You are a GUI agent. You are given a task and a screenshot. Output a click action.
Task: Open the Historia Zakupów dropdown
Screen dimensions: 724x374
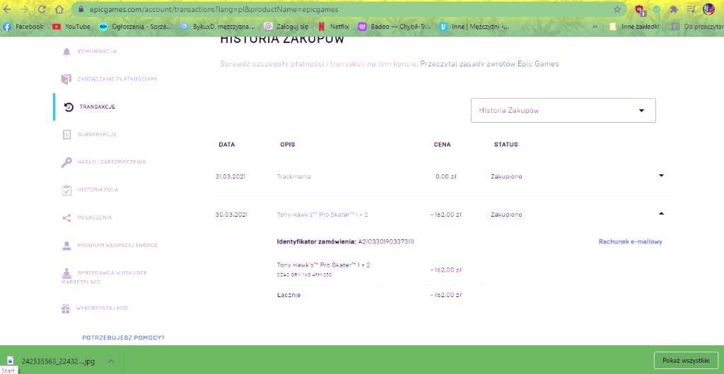[564, 111]
